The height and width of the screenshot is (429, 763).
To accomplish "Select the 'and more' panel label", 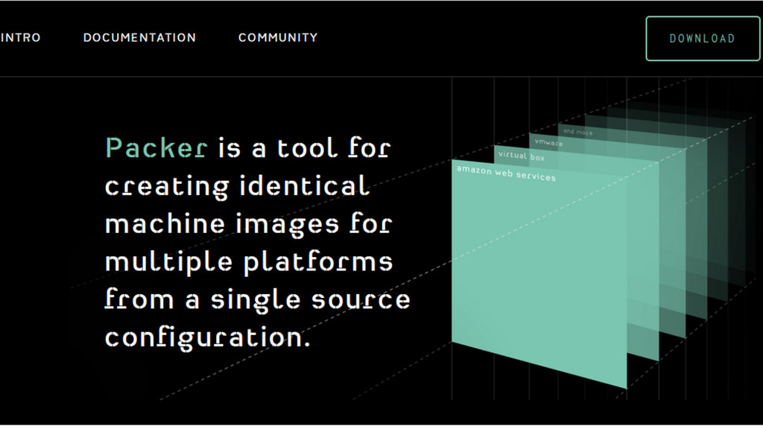I will [577, 131].
